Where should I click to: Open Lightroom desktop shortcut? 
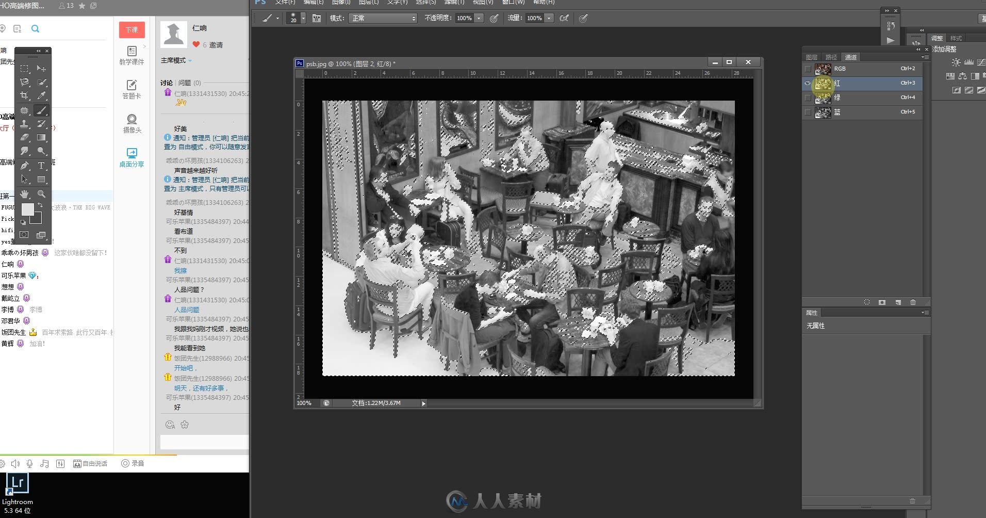(17, 493)
